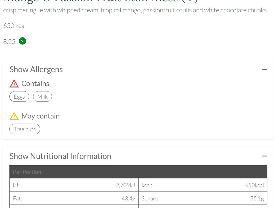Select the Tree nuts allergen tag
This screenshot has width=279, height=208.
pyautogui.click(x=25, y=129)
